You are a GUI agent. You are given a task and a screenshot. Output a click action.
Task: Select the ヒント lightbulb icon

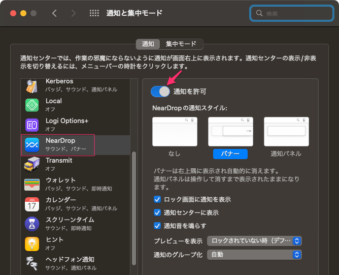tap(32, 244)
